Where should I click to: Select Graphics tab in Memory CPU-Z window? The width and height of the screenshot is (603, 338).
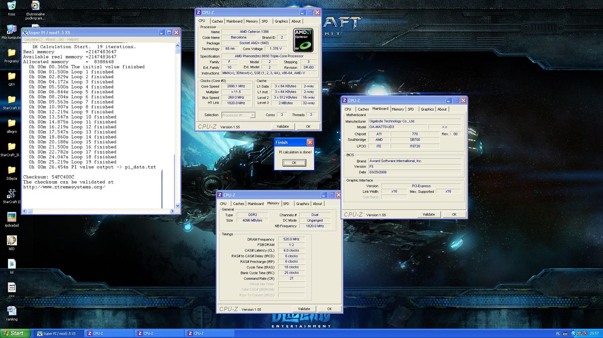pos(303,204)
